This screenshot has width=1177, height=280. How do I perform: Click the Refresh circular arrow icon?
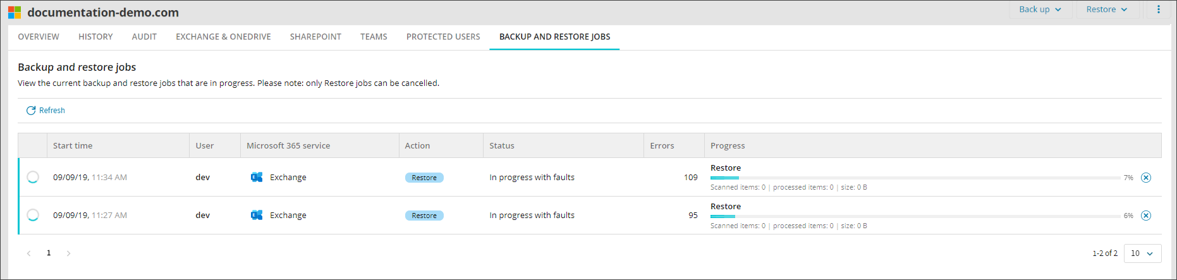tap(31, 111)
